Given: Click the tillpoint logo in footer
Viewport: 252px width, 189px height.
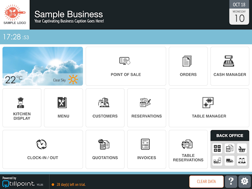Looking at the screenshot, I should (18, 184).
